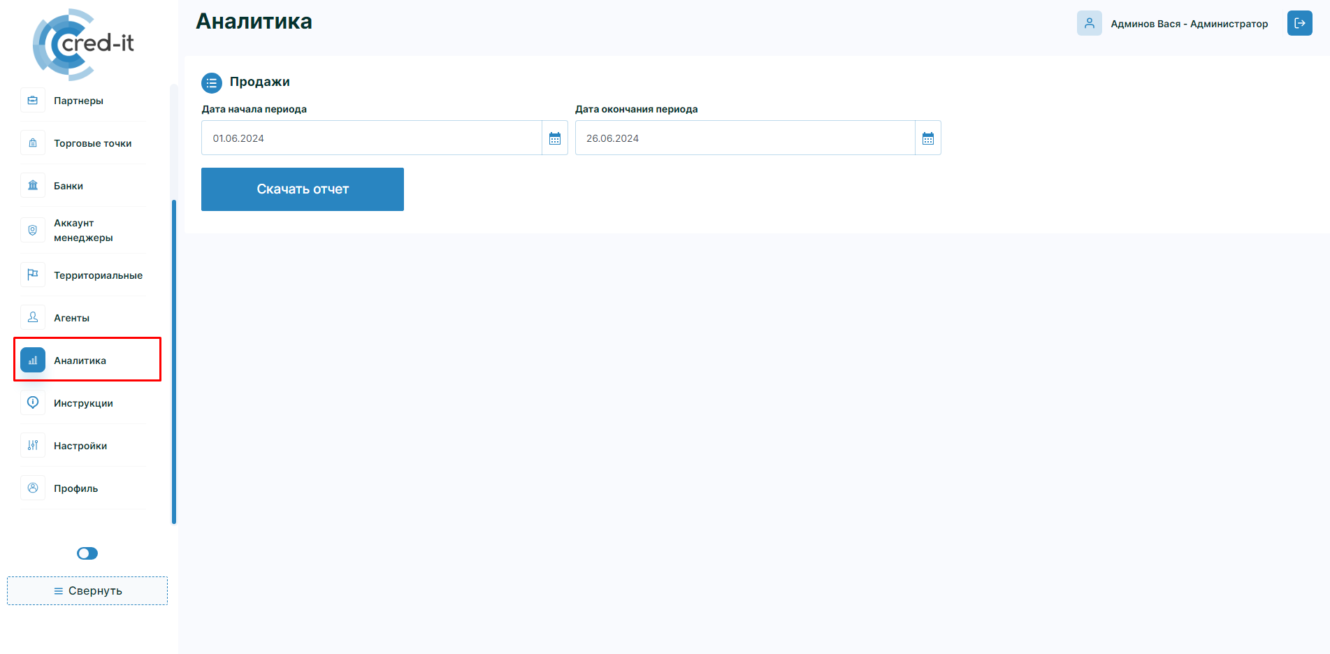
Task: Open calendar picker for period end date
Action: (927, 138)
